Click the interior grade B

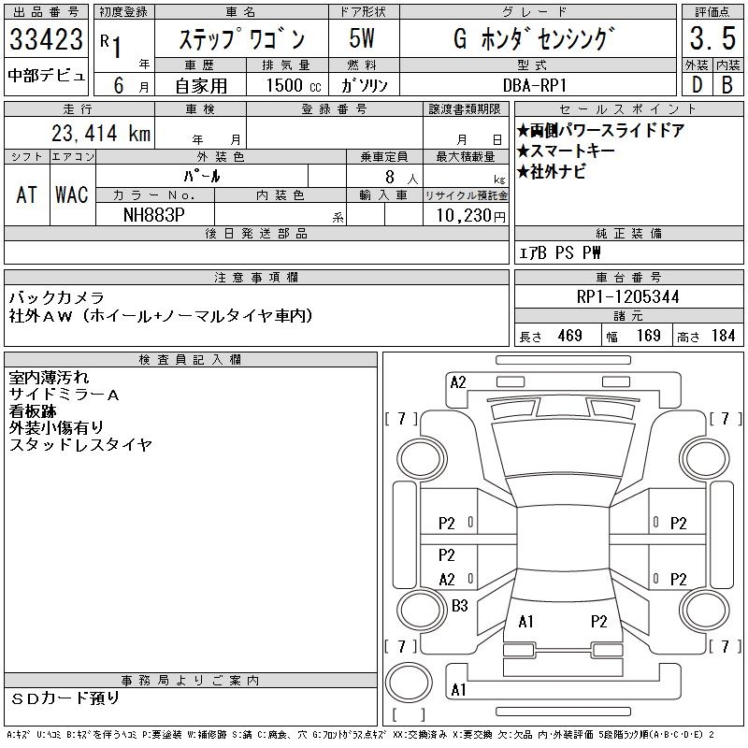[727, 85]
